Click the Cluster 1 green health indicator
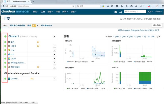The height and width of the screenshot is (104, 164). pyautogui.click(x=5, y=36)
